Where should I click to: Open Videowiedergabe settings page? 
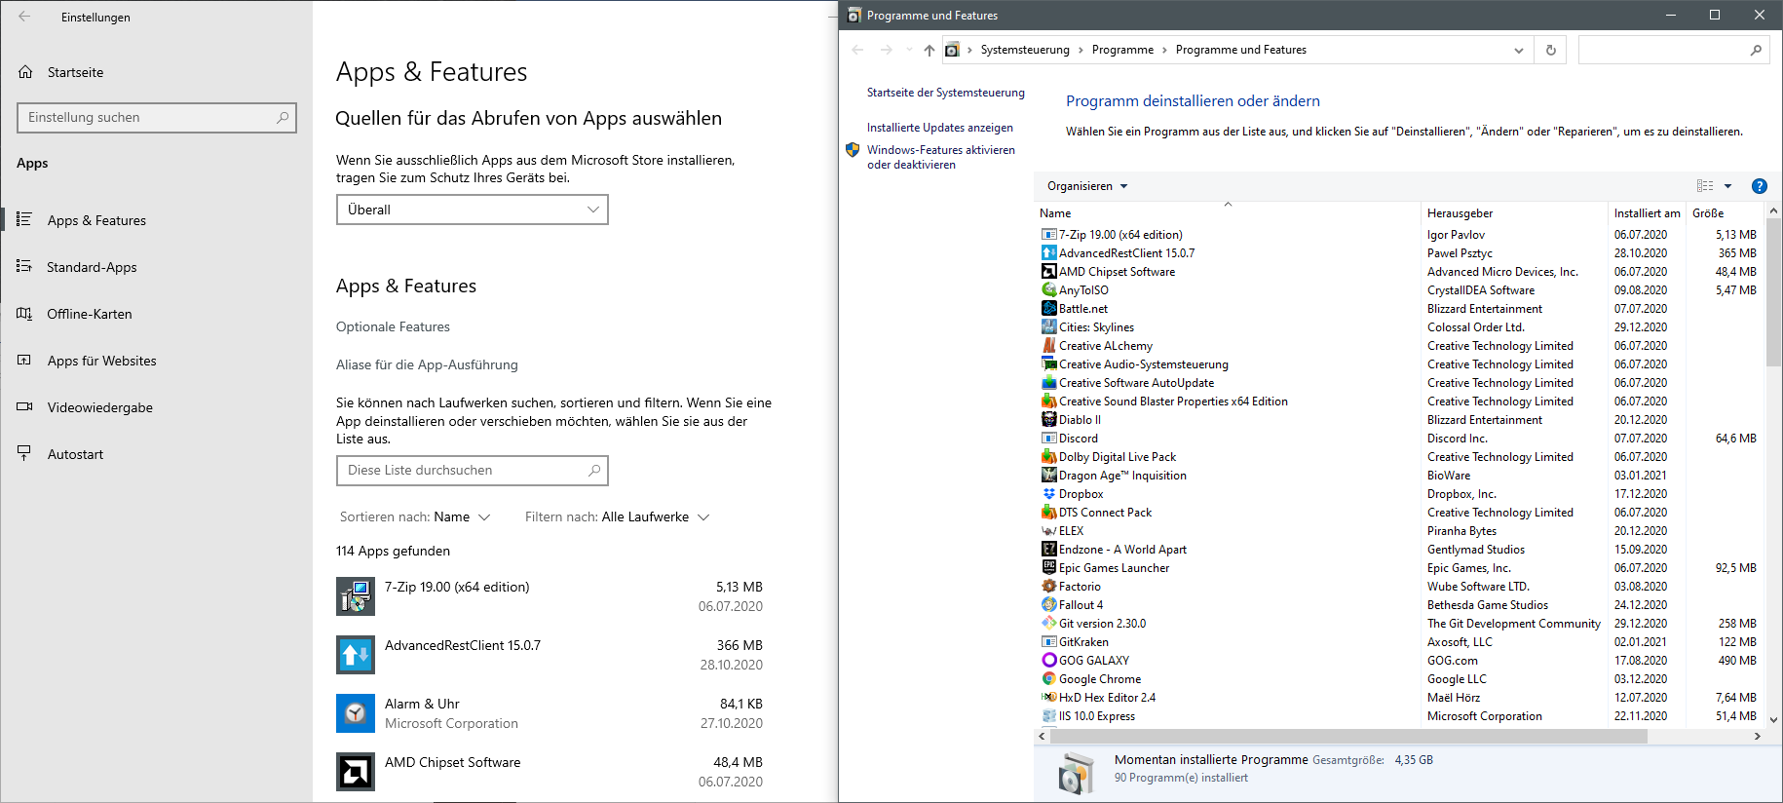click(x=99, y=407)
